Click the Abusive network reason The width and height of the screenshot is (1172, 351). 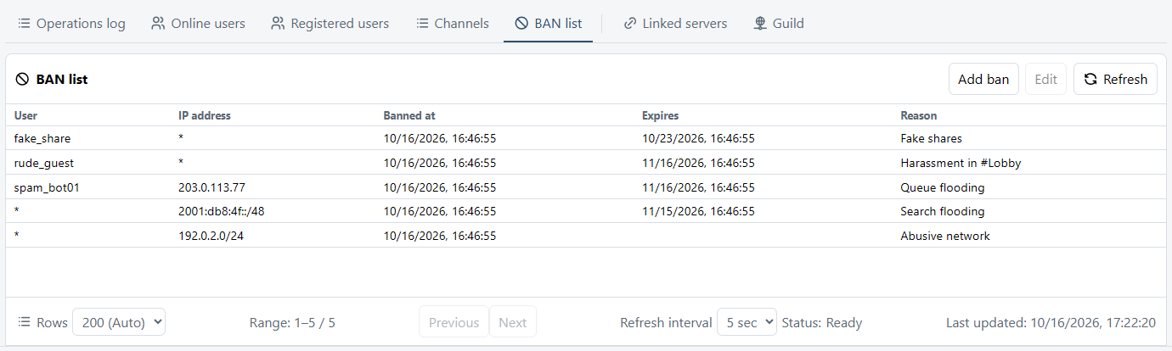tap(945, 236)
